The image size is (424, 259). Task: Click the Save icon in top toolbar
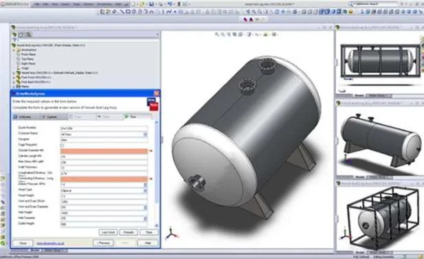[151, 4]
